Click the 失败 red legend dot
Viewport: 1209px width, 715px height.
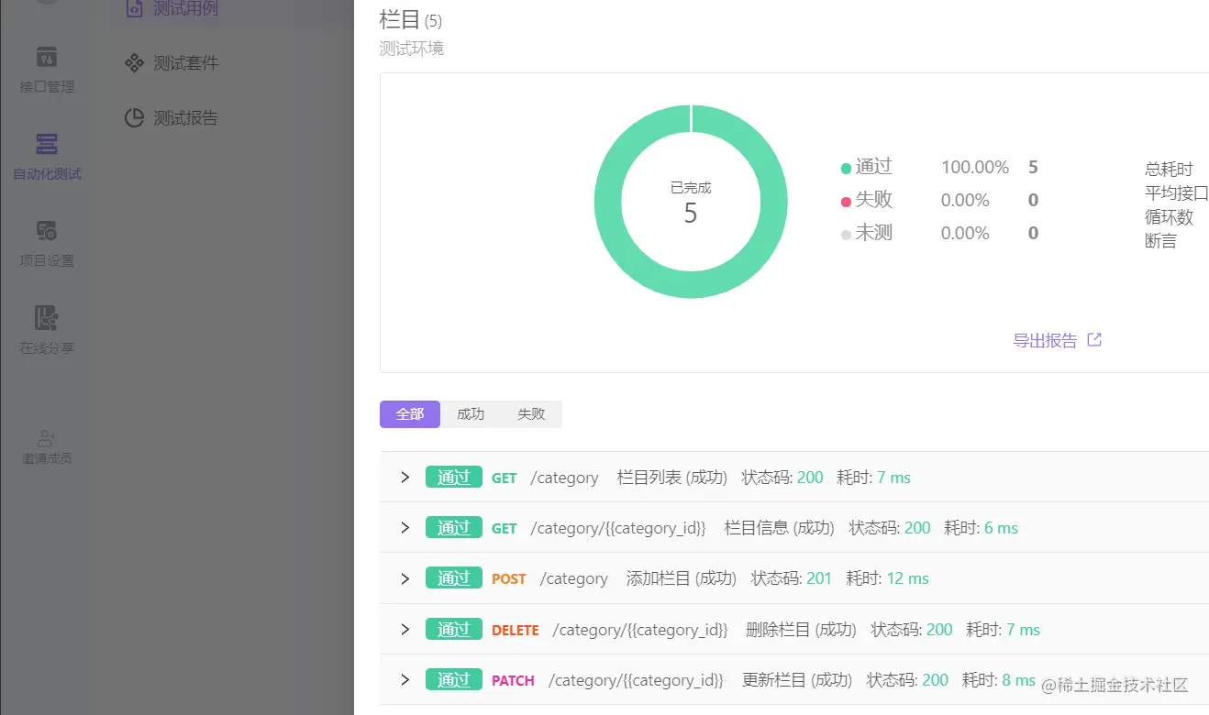(846, 202)
